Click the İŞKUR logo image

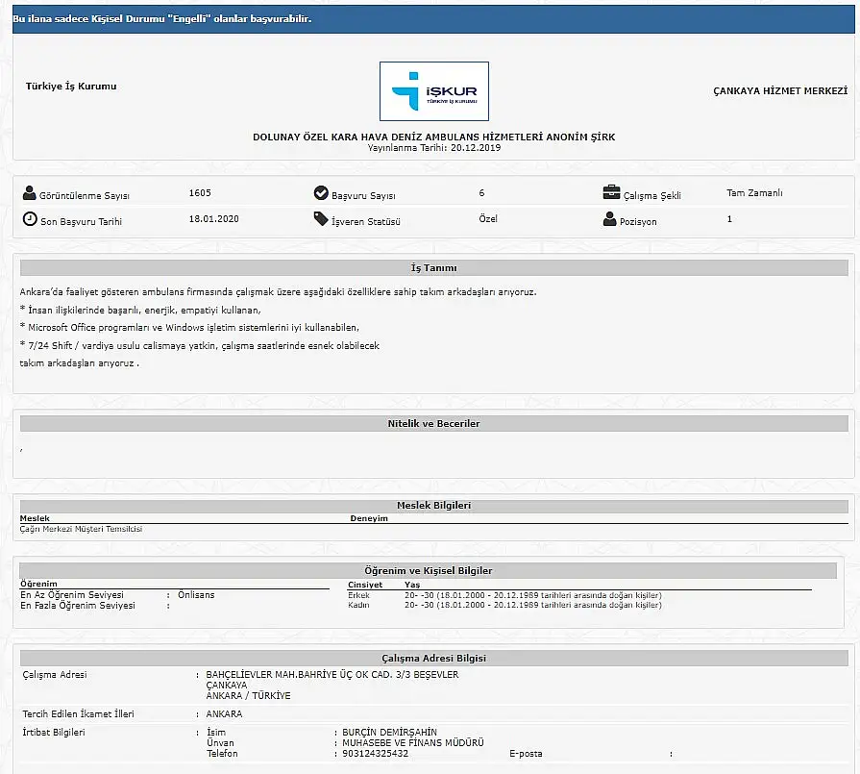click(433, 91)
